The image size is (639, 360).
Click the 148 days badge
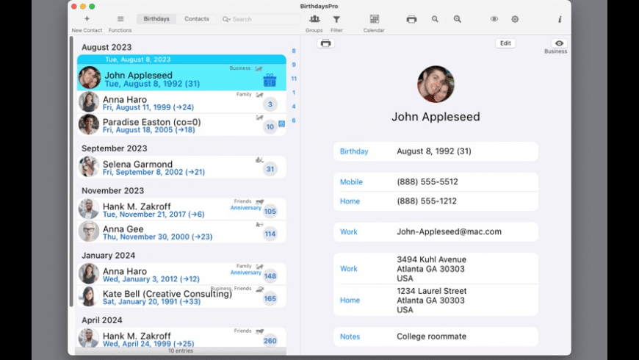(270, 276)
